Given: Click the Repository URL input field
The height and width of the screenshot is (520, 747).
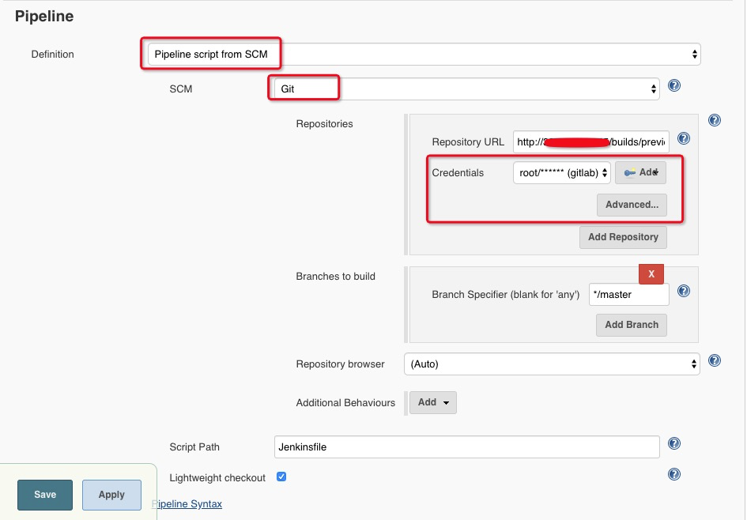Looking at the screenshot, I should [590, 142].
